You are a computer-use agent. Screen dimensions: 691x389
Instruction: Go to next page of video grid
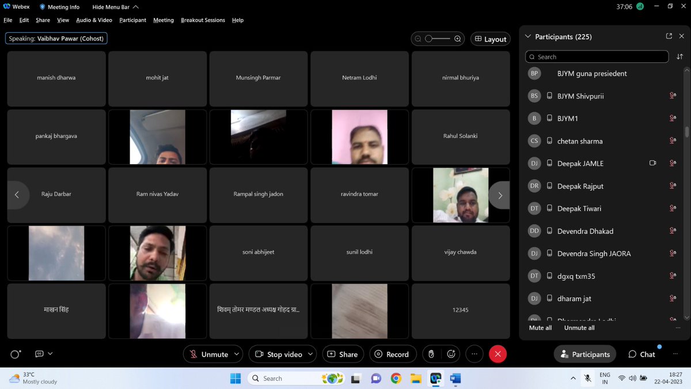(500, 195)
